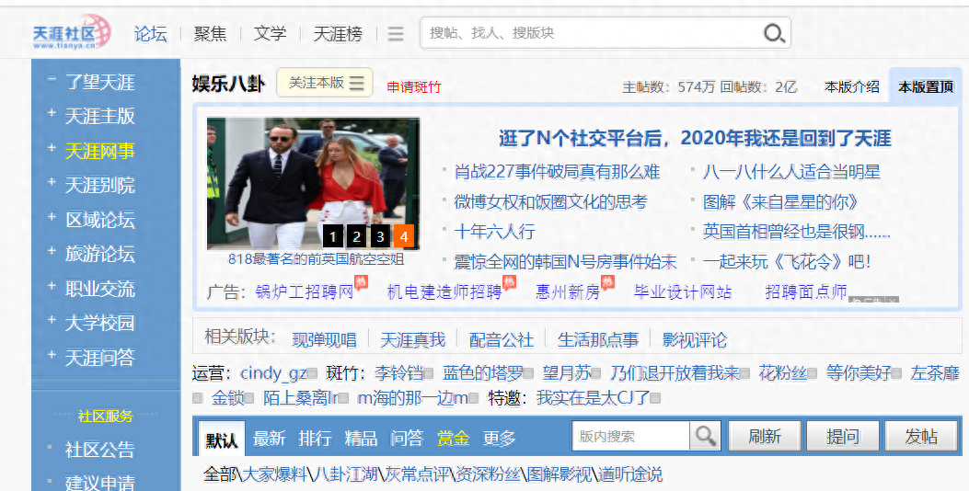Switch carousel to slide 1
Image resolution: width=969 pixels, height=491 pixels.
point(332,236)
